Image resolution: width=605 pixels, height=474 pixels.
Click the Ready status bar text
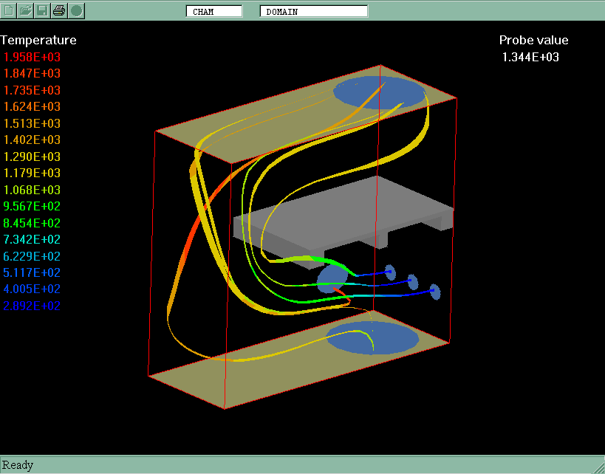click(x=18, y=464)
